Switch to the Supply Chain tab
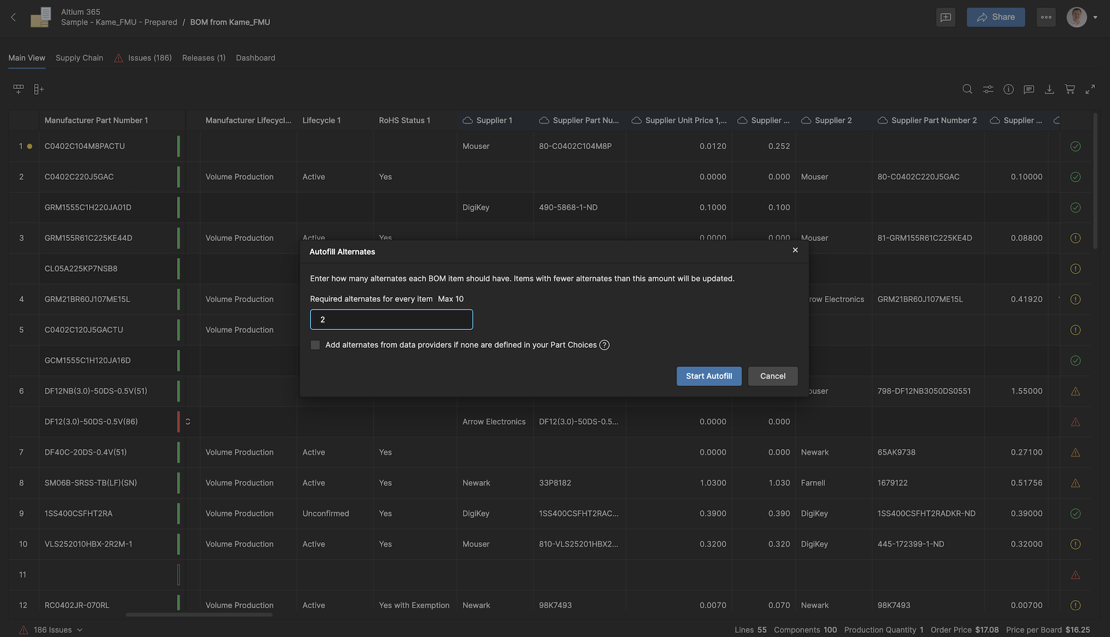Image resolution: width=1110 pixels, height=637 pixels. click(x=79, y=57)
